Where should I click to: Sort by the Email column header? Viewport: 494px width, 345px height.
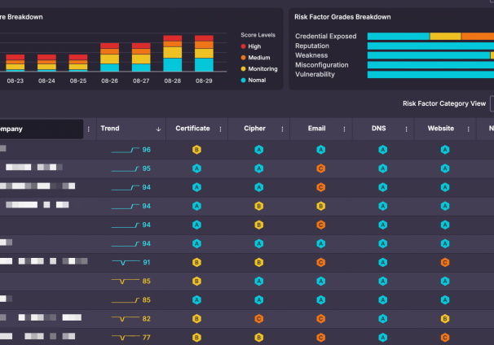click(x=316, y=129)
